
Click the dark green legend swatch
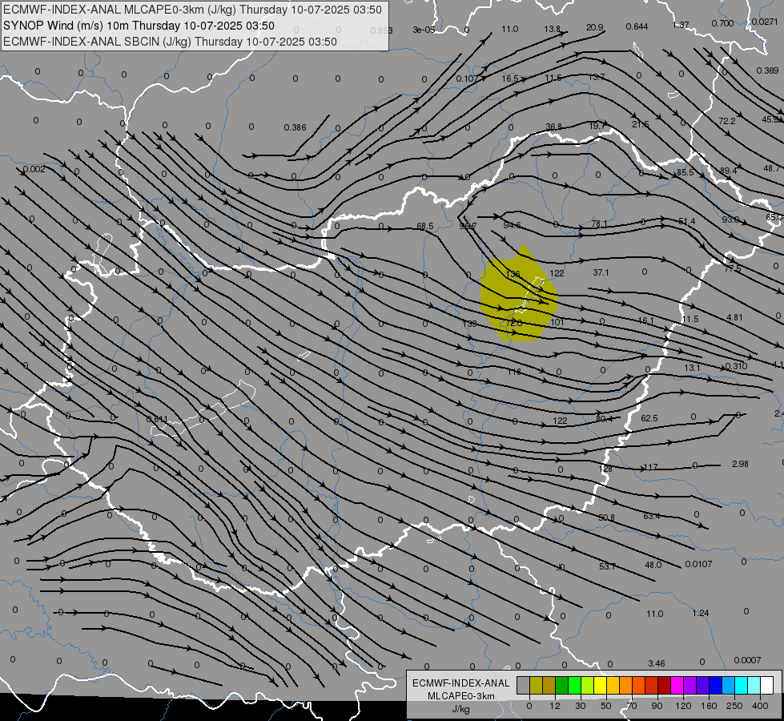tap(561, 686)
